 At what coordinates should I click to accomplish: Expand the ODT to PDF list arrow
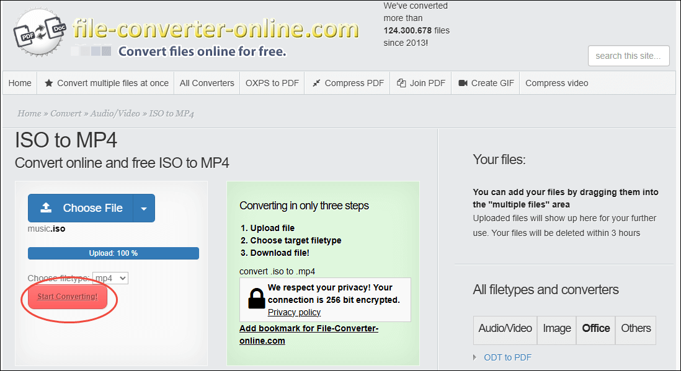pos(474,357)
